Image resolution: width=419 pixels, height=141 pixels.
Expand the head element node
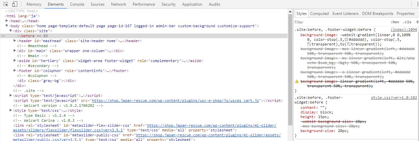(x=7, y=21)
